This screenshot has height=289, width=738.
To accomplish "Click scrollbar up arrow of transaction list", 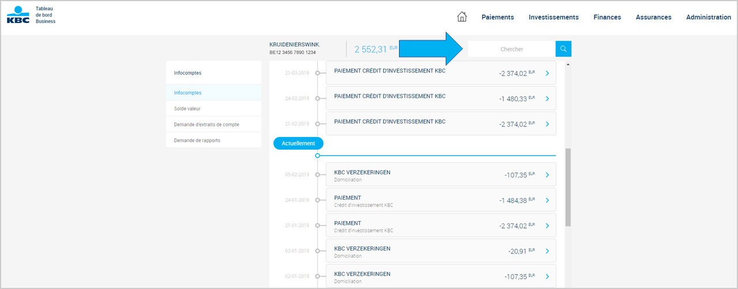I will pos(568,64).
